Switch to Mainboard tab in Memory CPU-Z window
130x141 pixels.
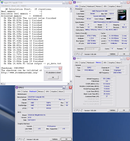[91, 63]
